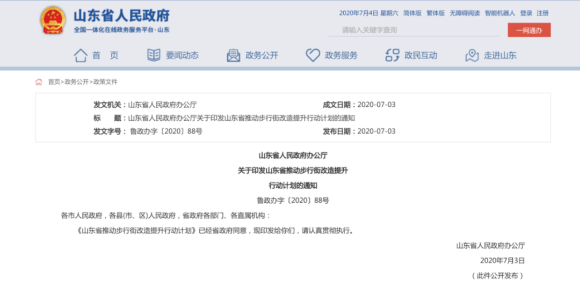Click the 登录 link
This screenshot has width=580, height=286.
[526, 13]
